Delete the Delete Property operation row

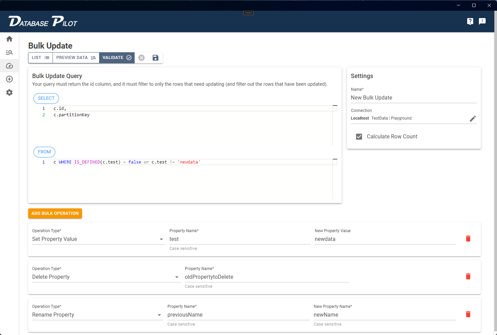click(x=468, y=276)
